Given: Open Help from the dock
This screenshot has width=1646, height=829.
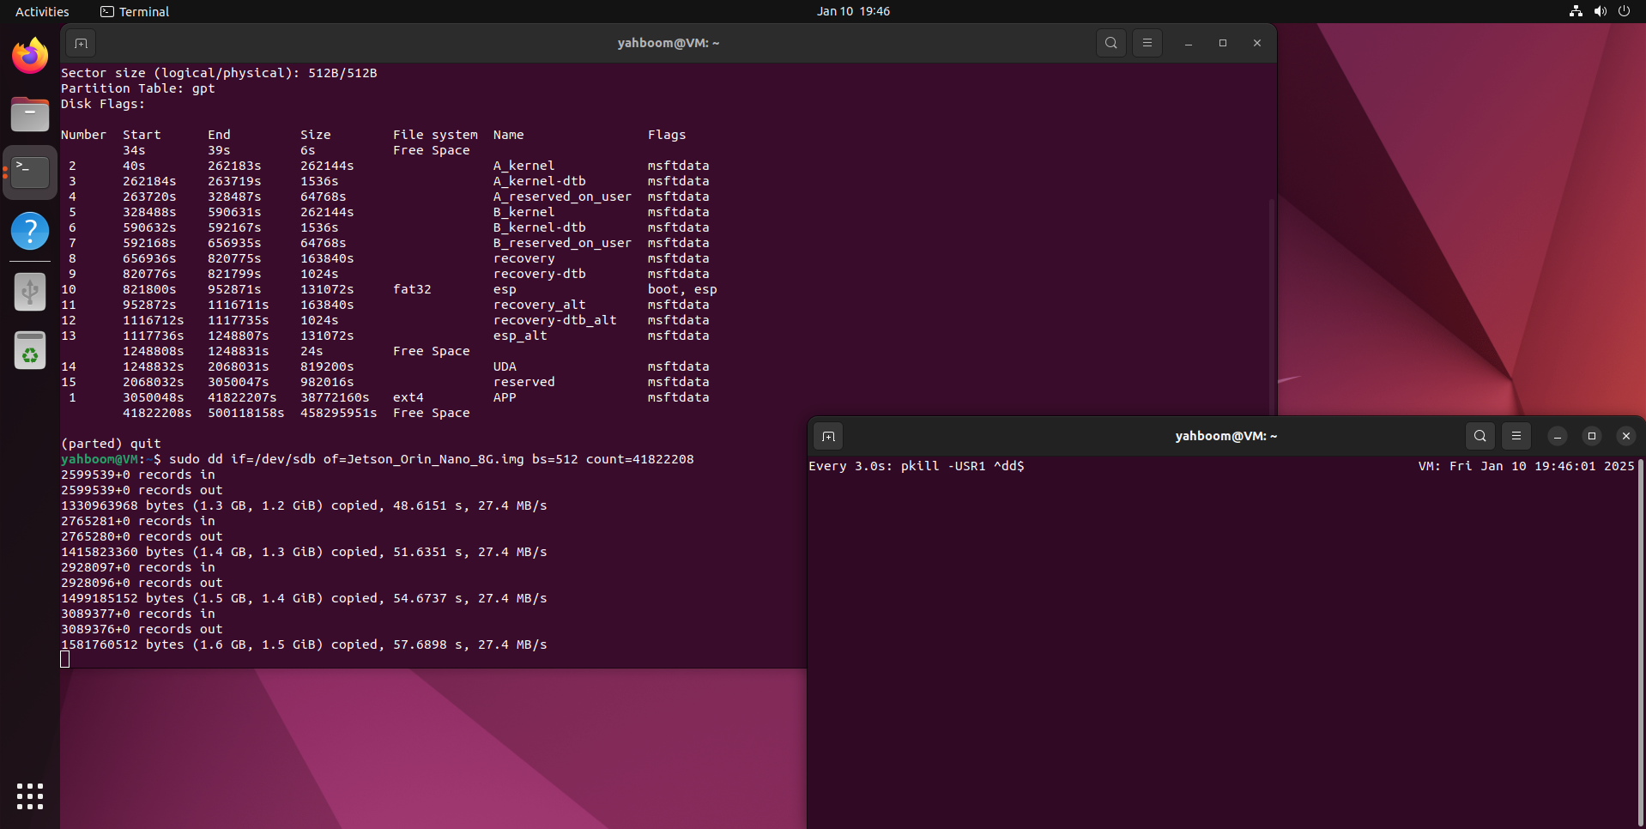Looking at the screenshot, I should click(x=30, y=231).
